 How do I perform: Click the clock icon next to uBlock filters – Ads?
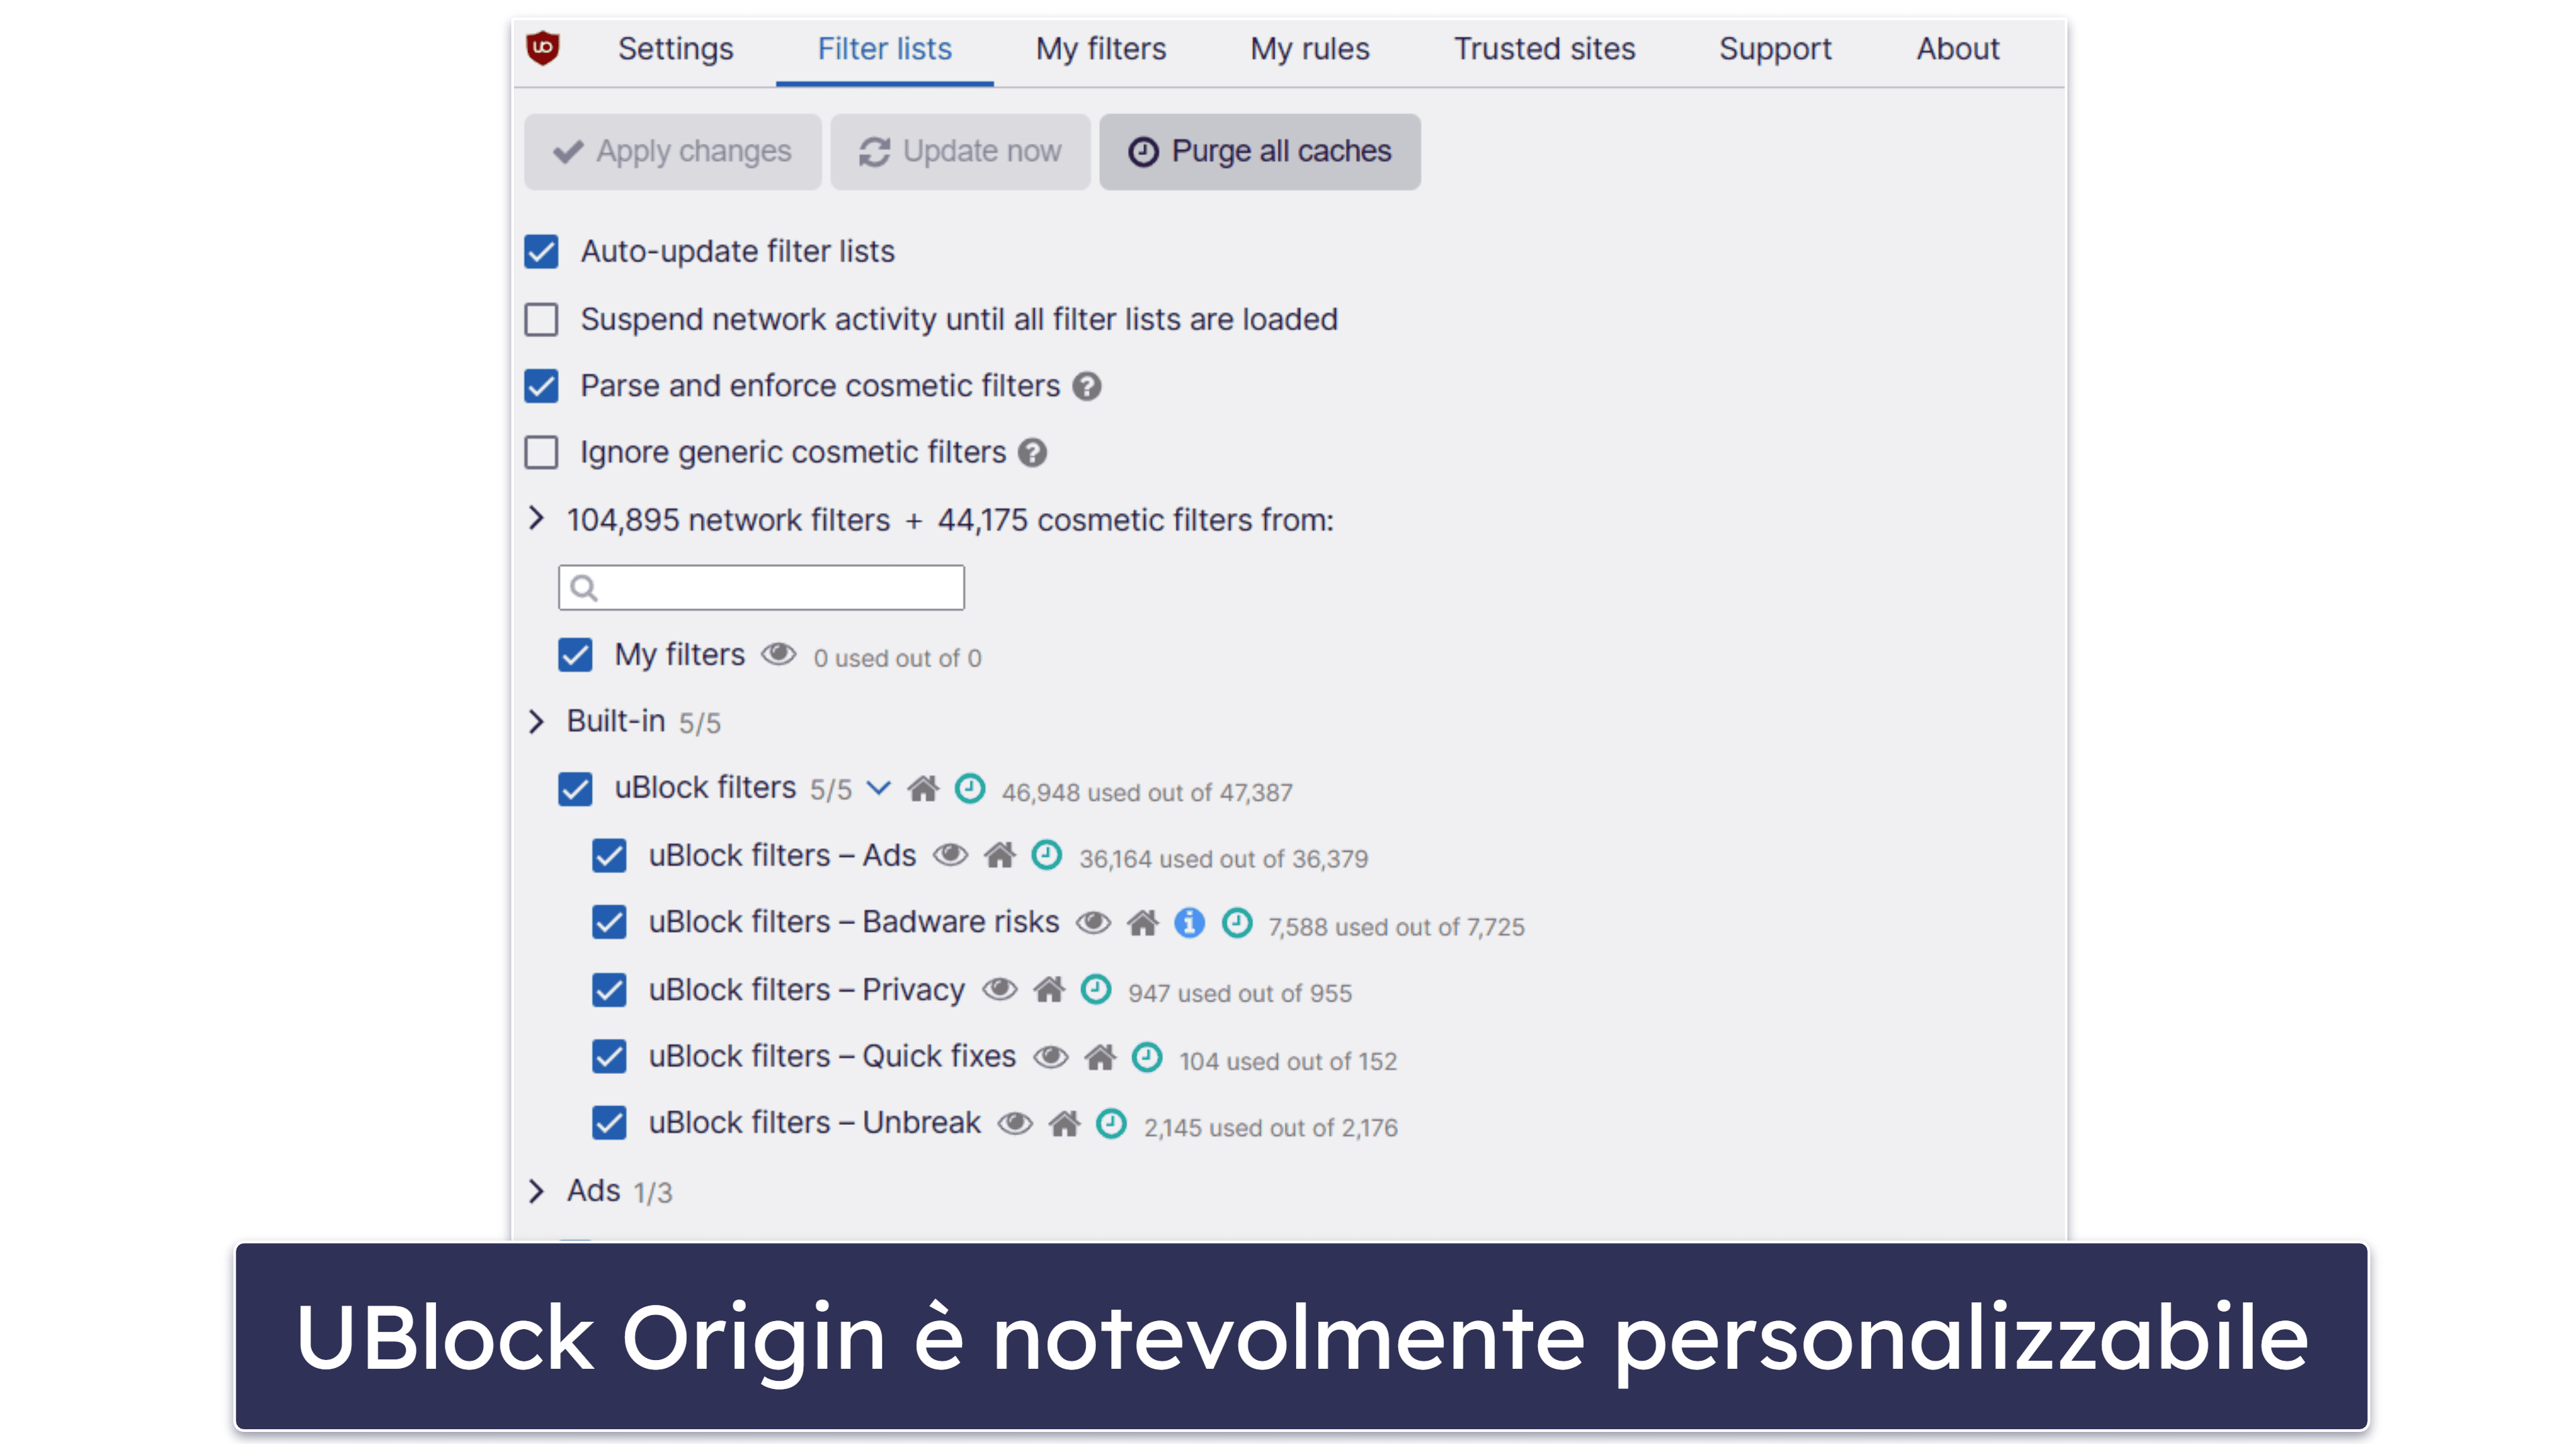(x=1045, y=856)
